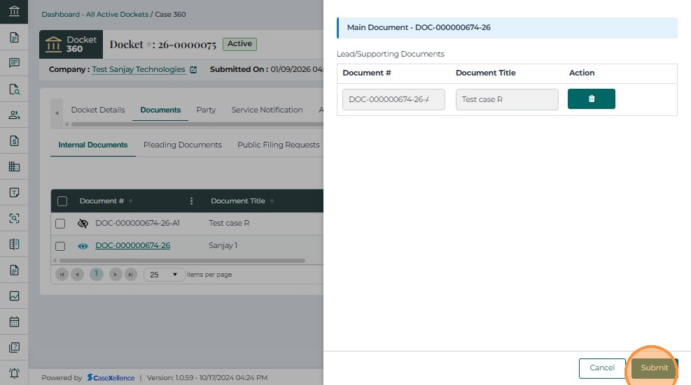Open the people/users icon in sidebar
Viewport: 691px width, 385px height.
[14, 115]
